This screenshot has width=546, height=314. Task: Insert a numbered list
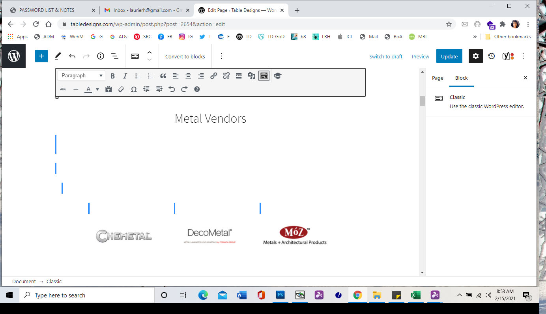point(150,76)
